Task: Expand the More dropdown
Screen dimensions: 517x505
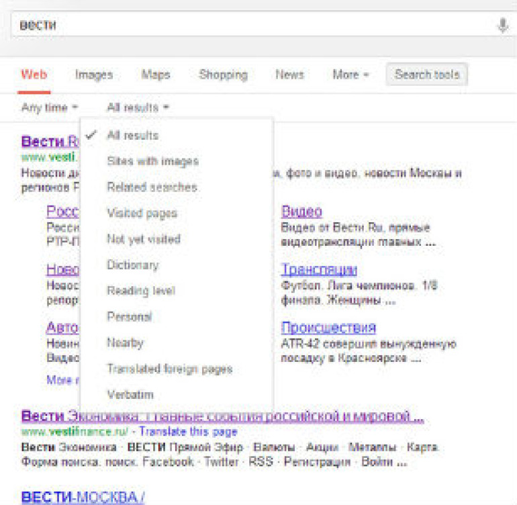Action: pos(350,75)
